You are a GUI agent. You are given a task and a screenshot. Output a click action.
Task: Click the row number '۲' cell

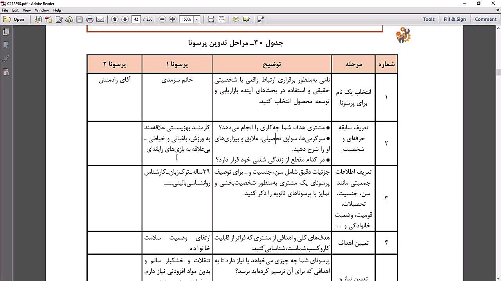point(386,143)
